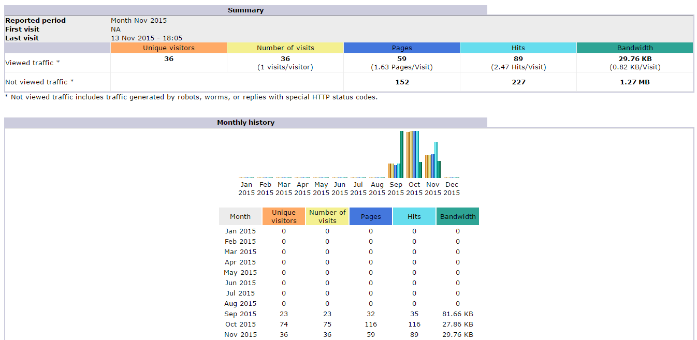The image size is (697, 340).
Task: Click the Oct 2015 bandwidth value '27.86 KB'
Action: [x=458, y=324]
